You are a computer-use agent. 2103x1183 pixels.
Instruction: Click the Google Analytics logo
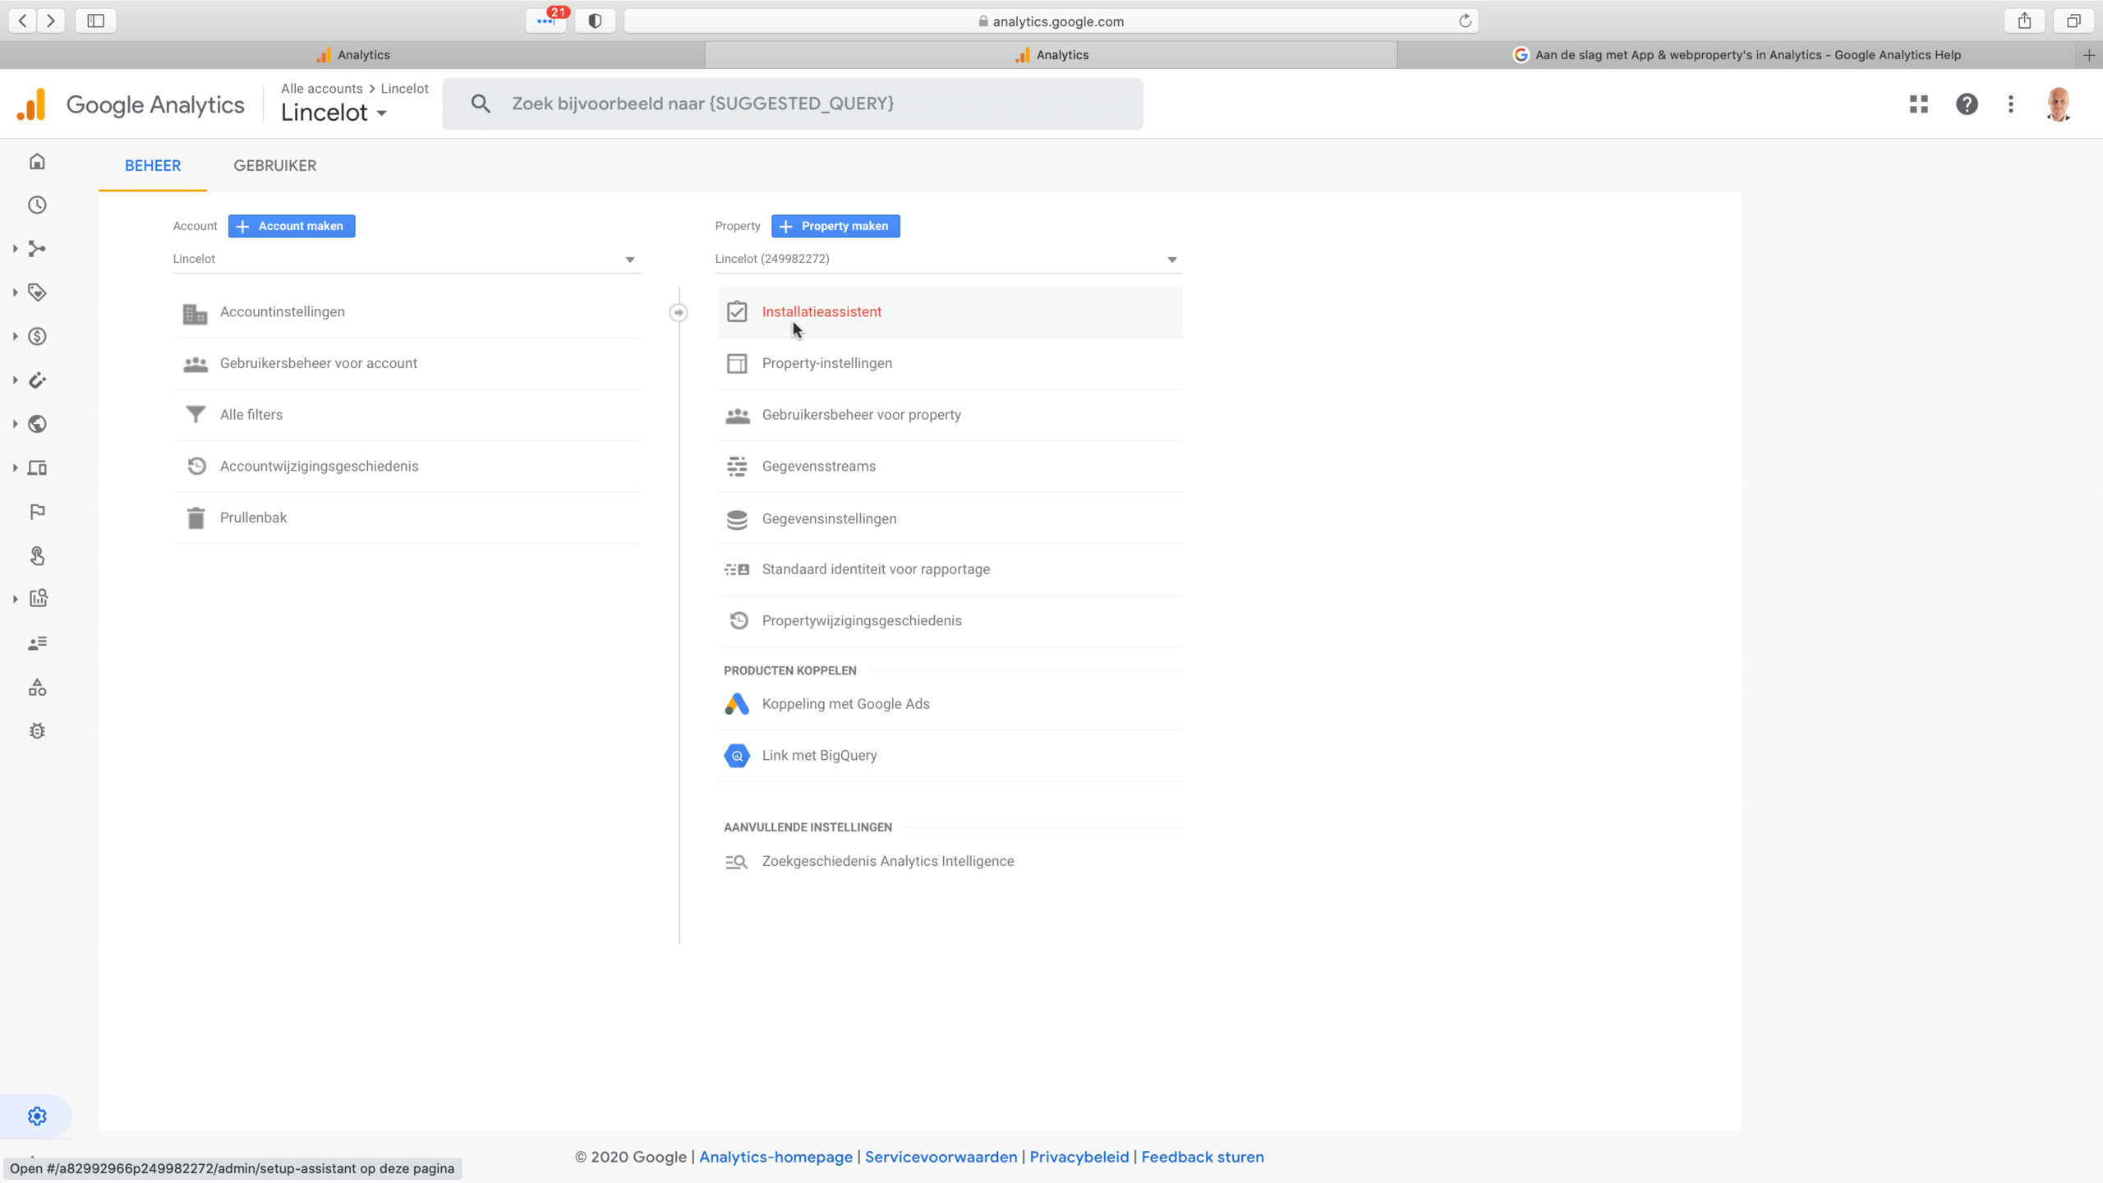click(x=130, y=105)
